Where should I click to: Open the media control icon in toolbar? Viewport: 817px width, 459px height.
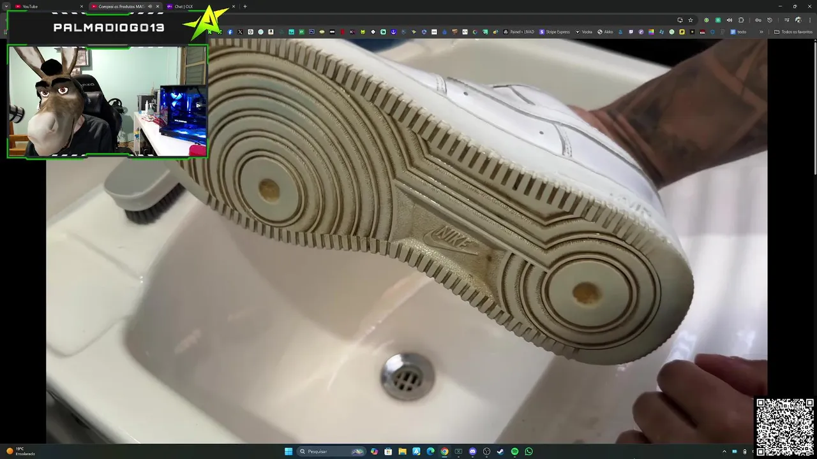pos(786,20)
